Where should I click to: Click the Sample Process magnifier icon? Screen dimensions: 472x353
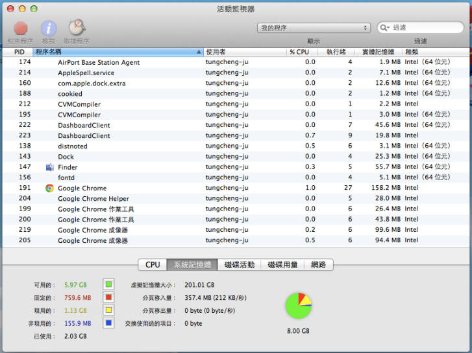click(x=77, y=28)
